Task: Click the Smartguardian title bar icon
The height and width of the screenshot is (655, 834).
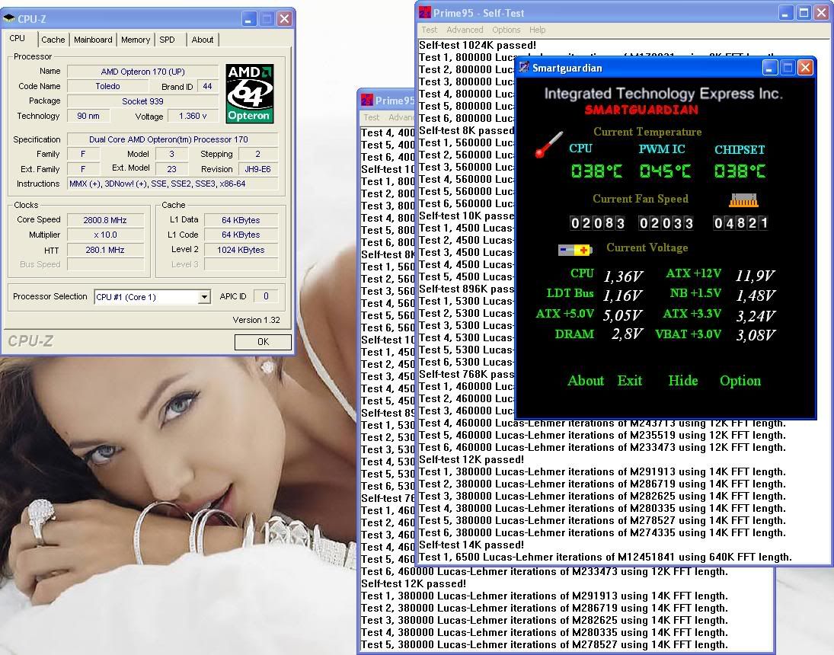Action: point(525,68)
